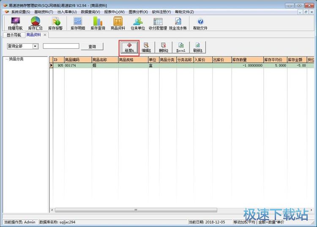
Task: Click the 删除D delete button
Action: (x=163, y=47)
